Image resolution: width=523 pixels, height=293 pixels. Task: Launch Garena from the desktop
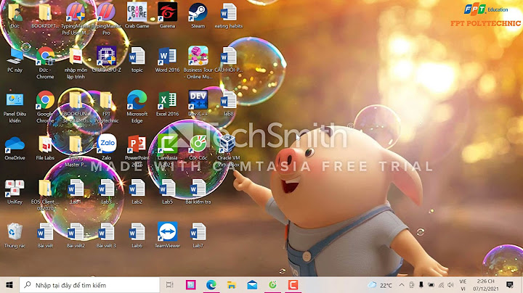pos(168,15)
